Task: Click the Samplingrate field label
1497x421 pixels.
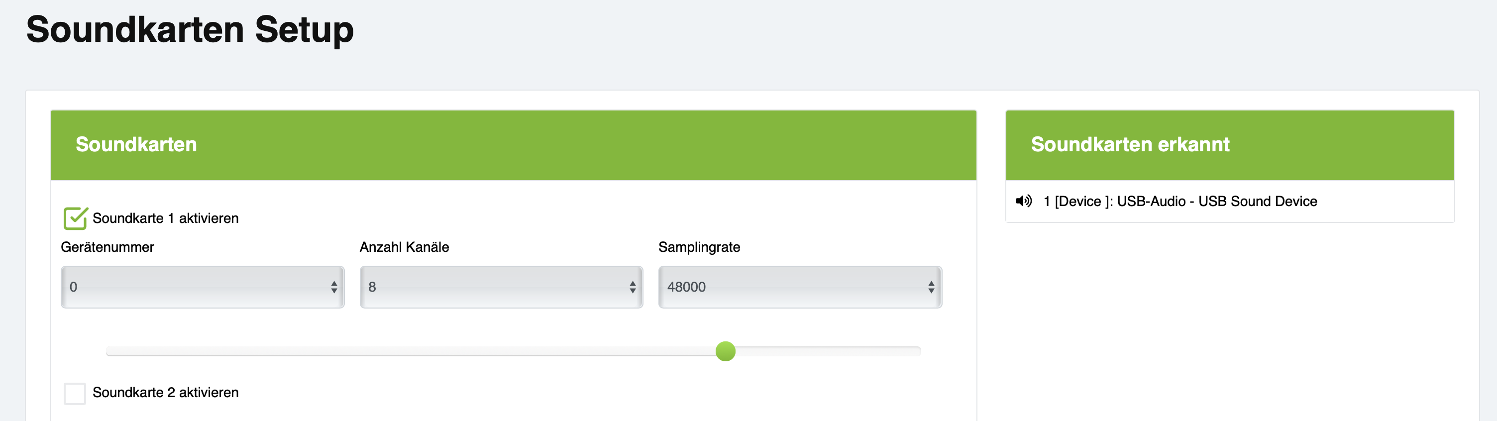Action: point(699,247)
